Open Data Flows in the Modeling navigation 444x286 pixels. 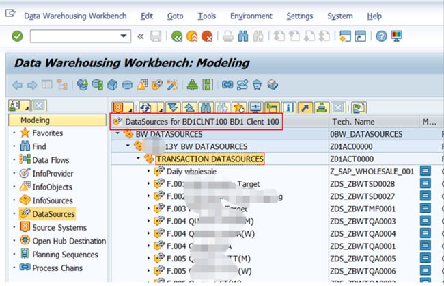[51, 160]
